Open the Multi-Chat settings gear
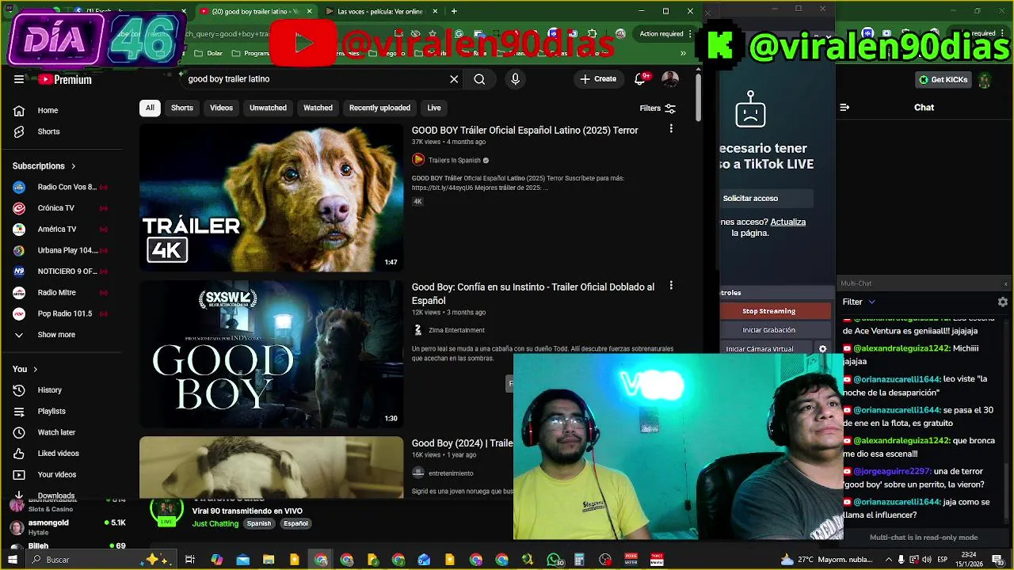Viewport: 1014px width, 570px height. (1003, 302)
